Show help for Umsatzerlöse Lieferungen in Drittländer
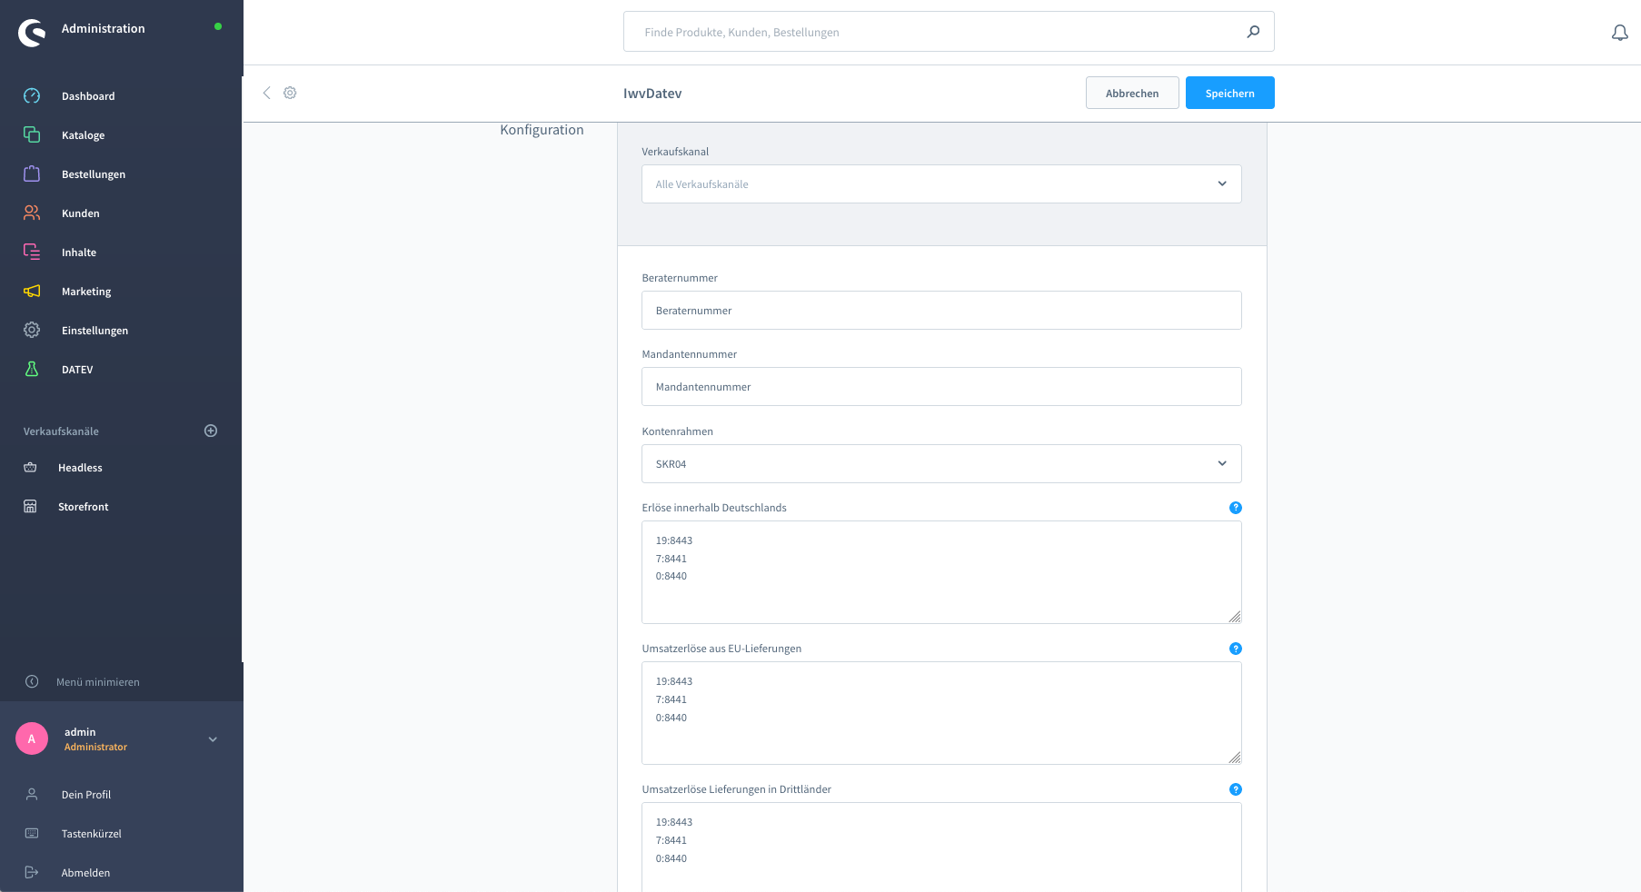This screenshot has width=1641, height=892. 1235,789
